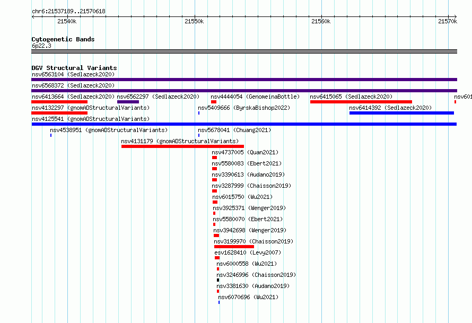The width and height of the screenshot is (472, 323).
Task: Click small blue marker under nsv4538951
Action: (x=51, y=135)
